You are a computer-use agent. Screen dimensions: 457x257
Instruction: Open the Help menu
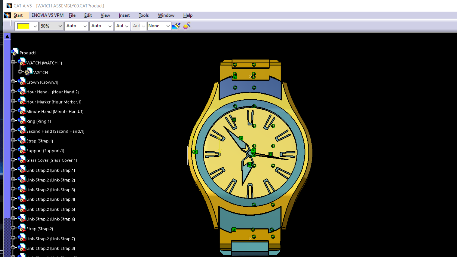188,15
